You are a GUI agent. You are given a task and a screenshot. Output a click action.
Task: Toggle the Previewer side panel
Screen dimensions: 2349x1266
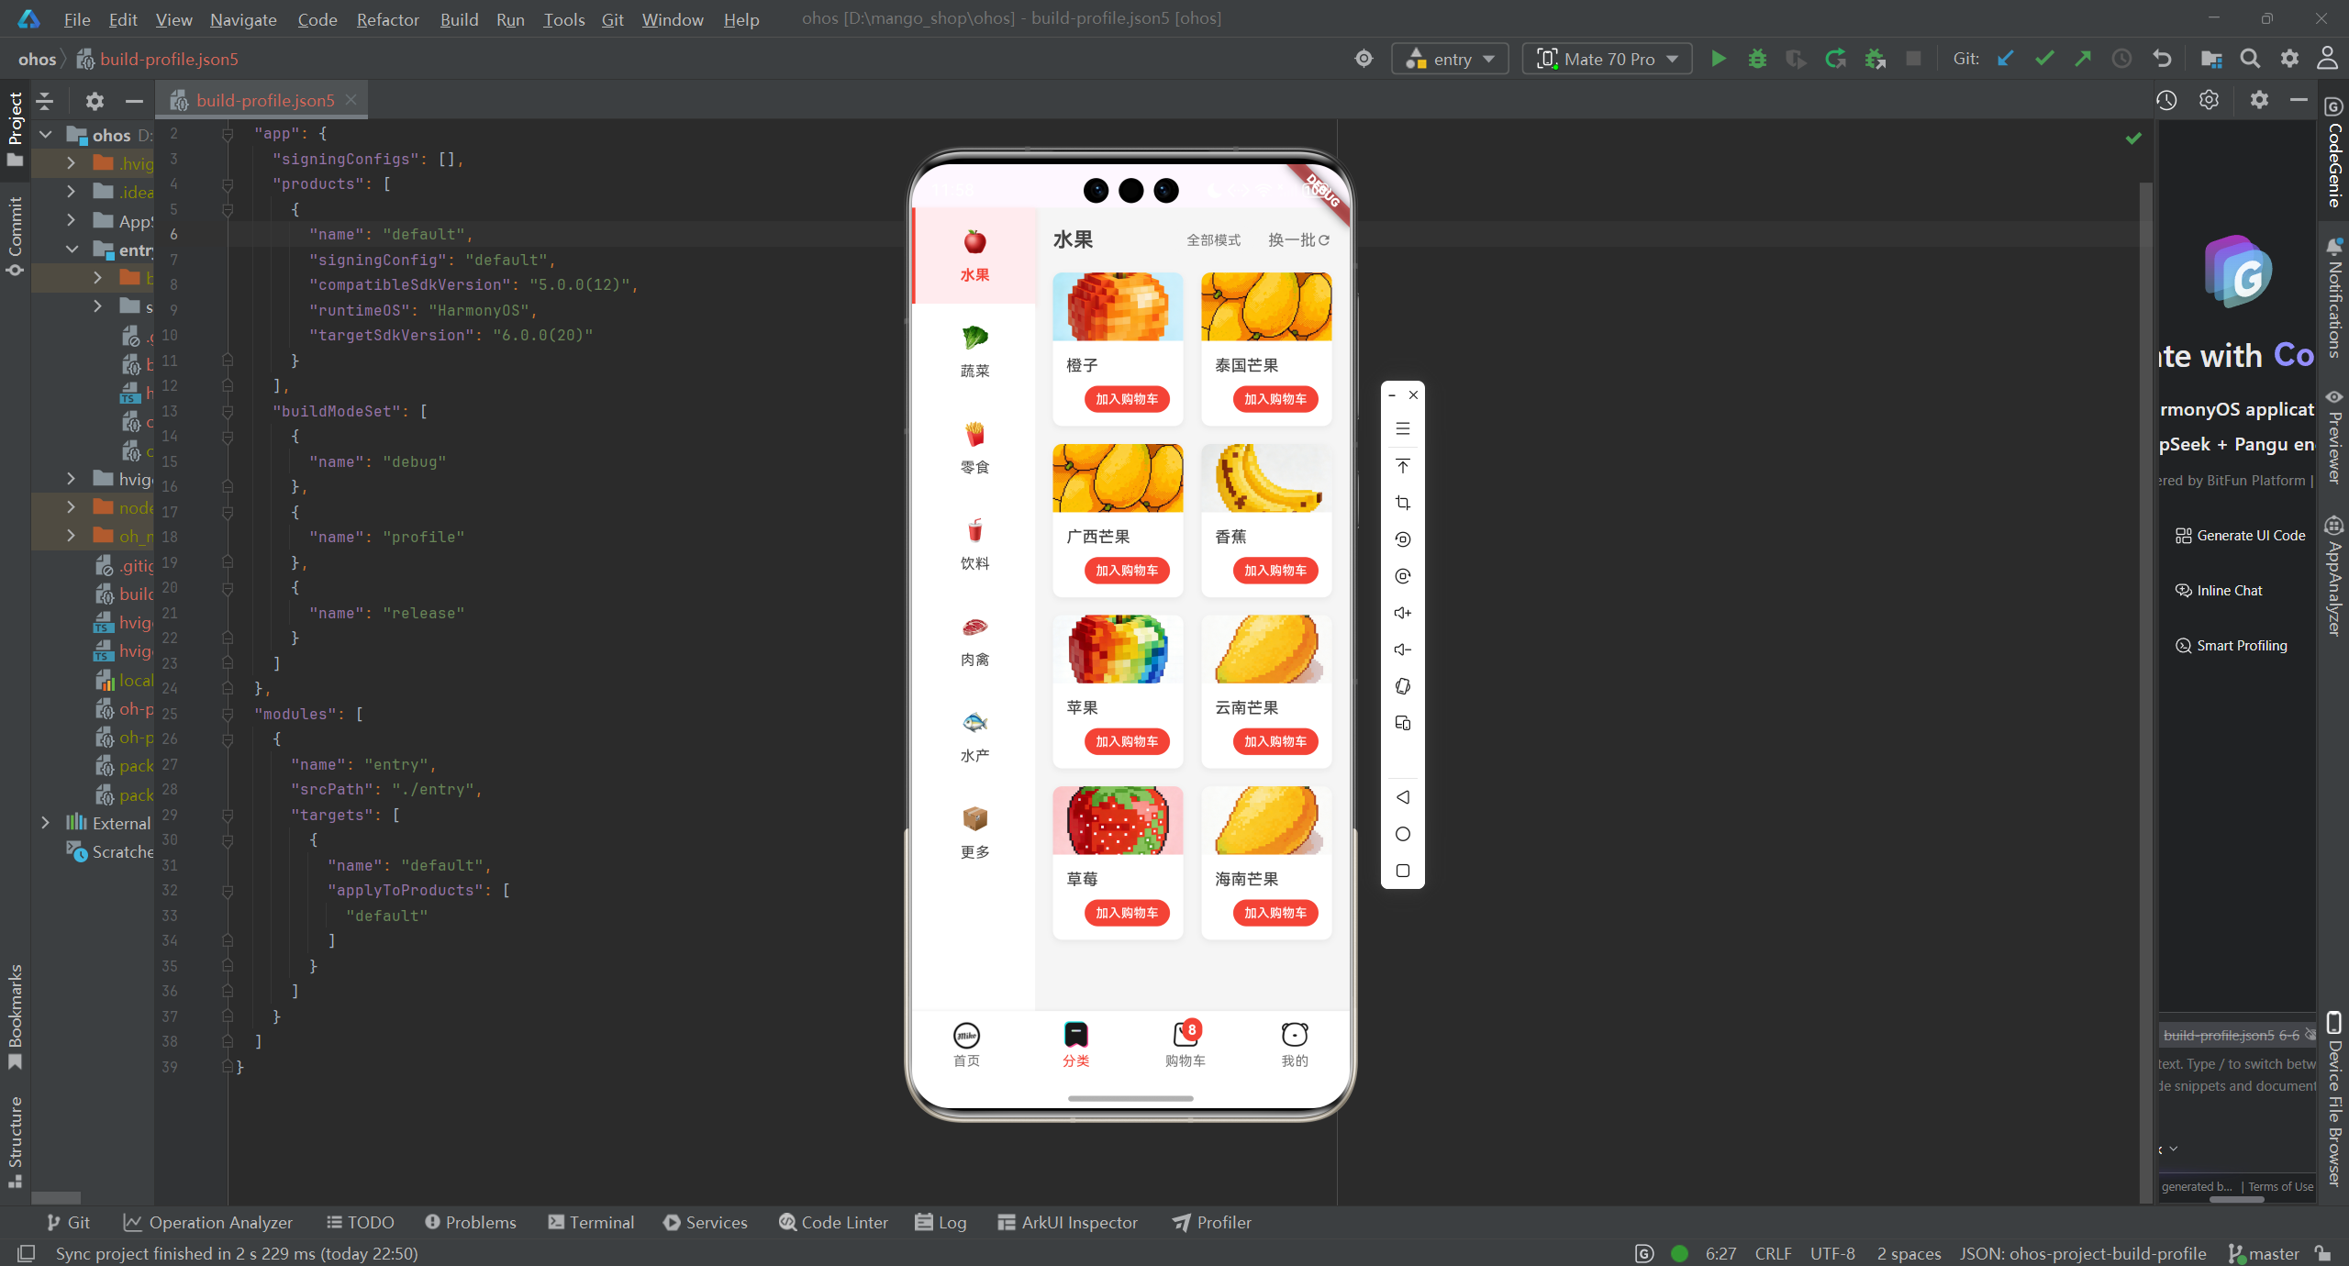tap(2334, 436)
